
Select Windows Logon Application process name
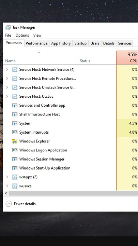pyautogui.click(x=43, y=150)
